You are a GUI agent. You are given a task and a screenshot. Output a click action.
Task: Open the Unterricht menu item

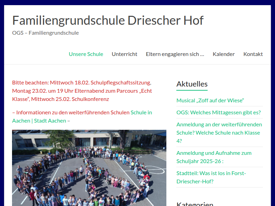pos(124,54)
